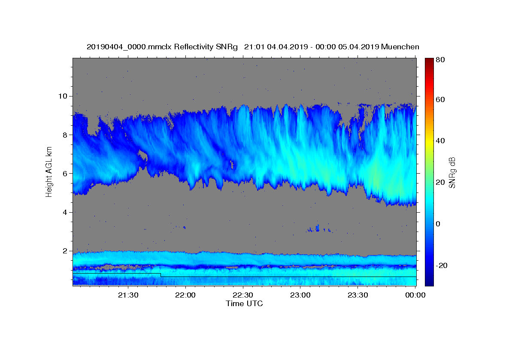
Task: Click the height tick label 2
Action: 66,251
